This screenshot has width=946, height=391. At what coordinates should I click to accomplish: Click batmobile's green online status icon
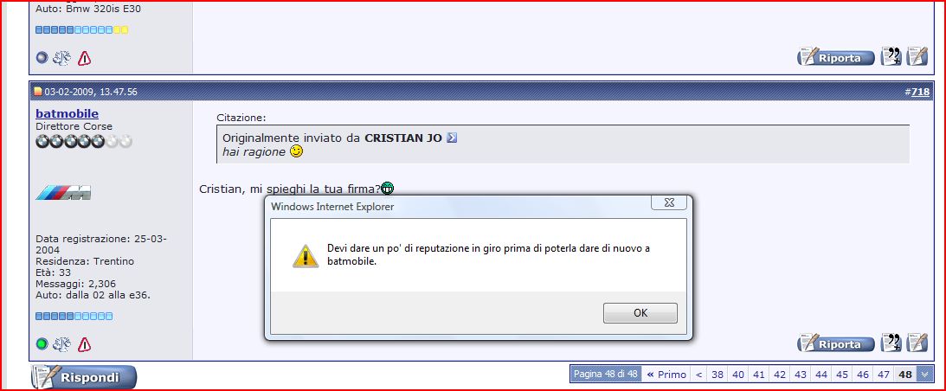coord(42,344)
